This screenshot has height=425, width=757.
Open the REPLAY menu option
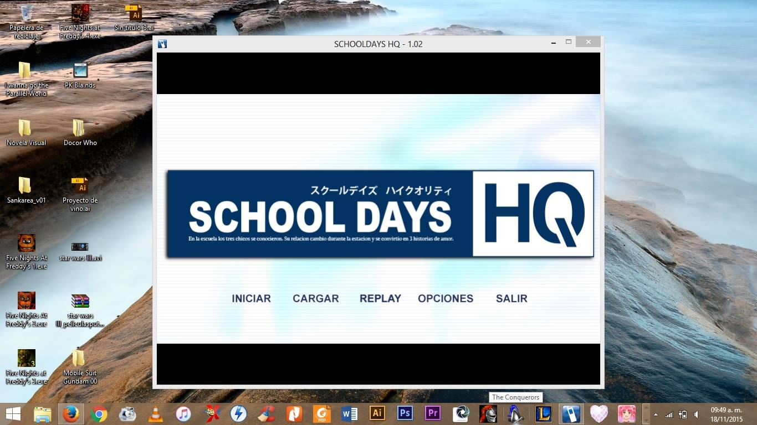(x=380, y=298)
